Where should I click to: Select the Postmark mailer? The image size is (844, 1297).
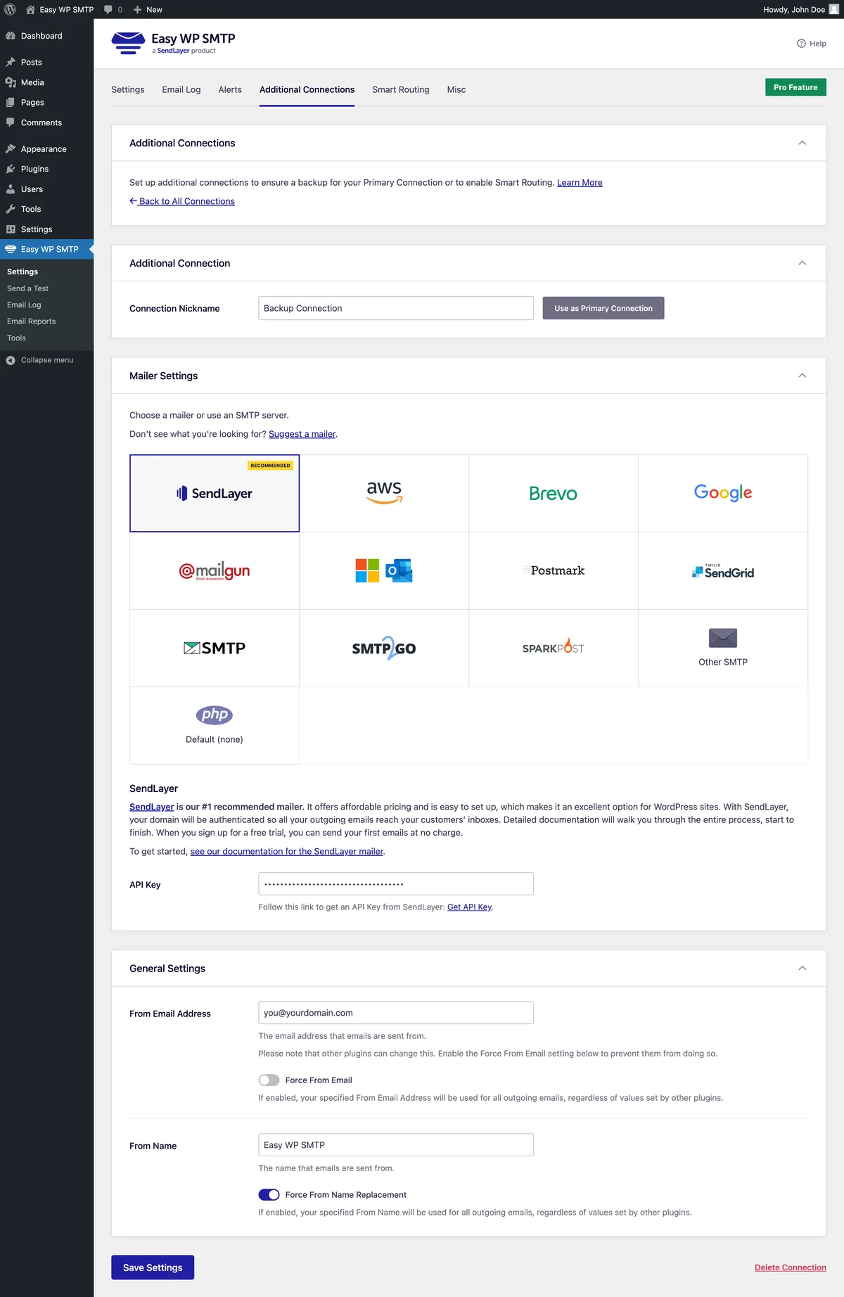tap(554, 570)
